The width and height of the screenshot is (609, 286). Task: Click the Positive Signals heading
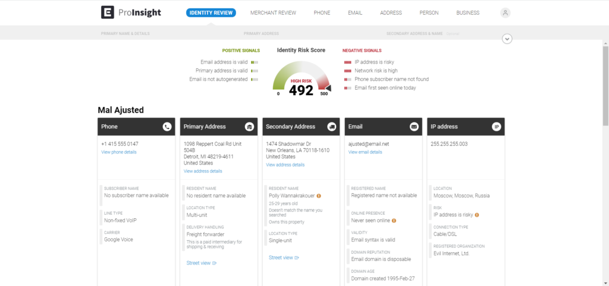(241, 51)
